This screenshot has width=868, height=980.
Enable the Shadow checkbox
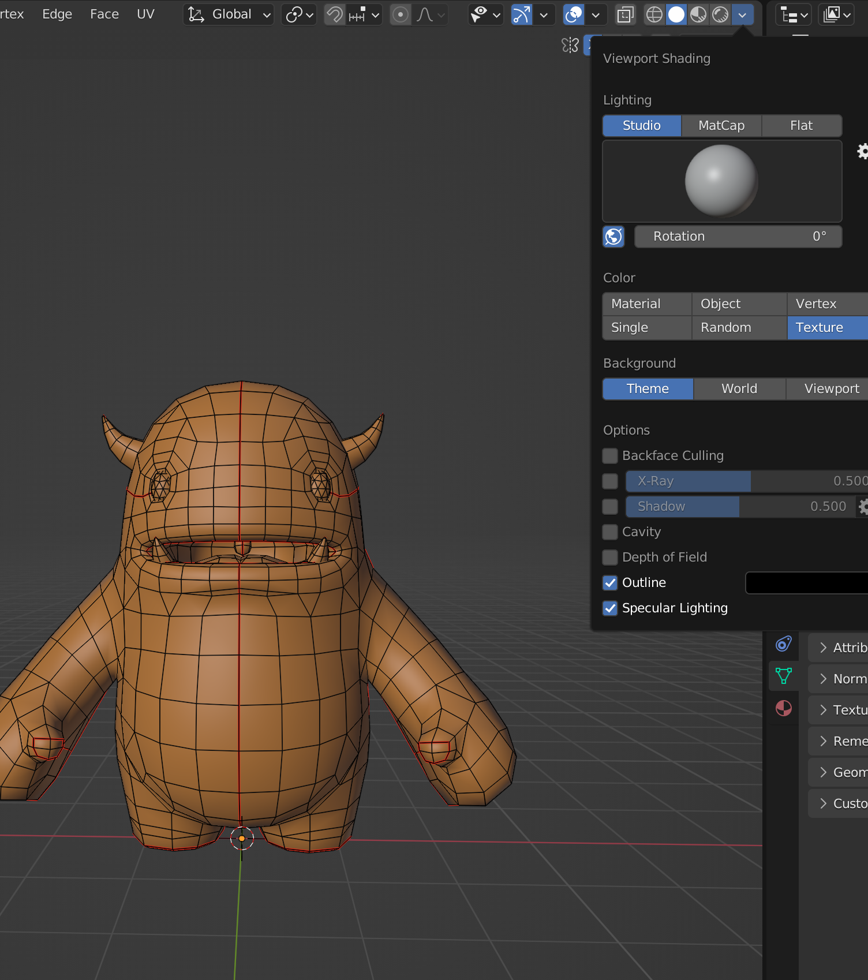610,507
